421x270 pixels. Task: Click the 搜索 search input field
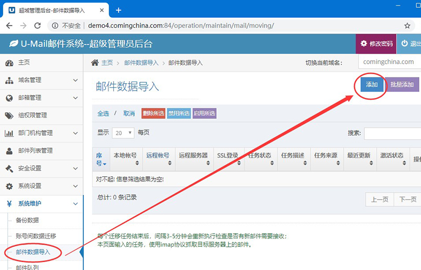(392, 134)
